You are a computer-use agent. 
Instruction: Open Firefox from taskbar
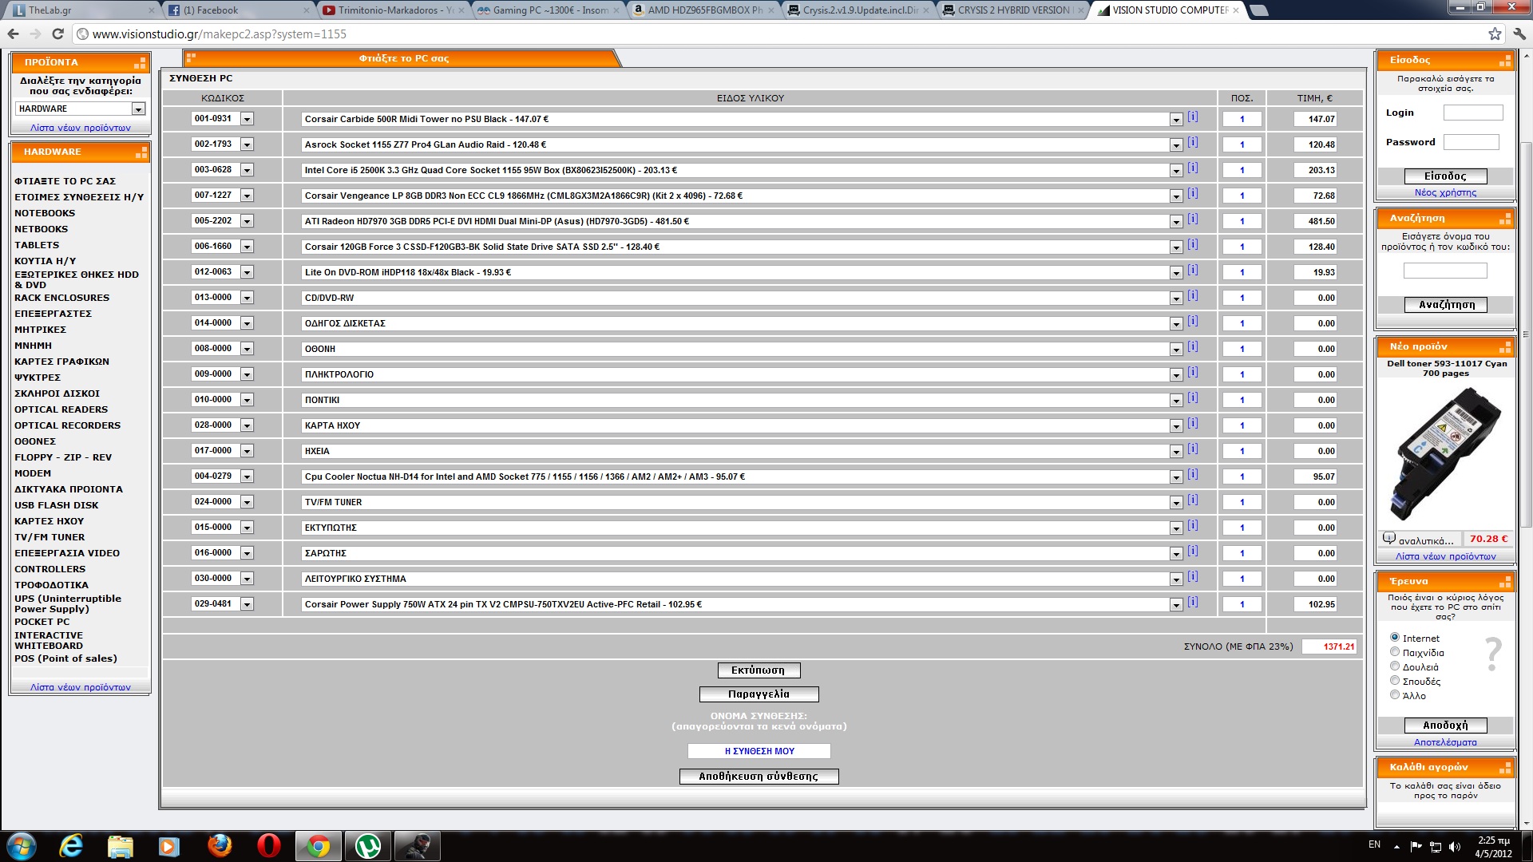pyautogui.click(x=220, y=846)
